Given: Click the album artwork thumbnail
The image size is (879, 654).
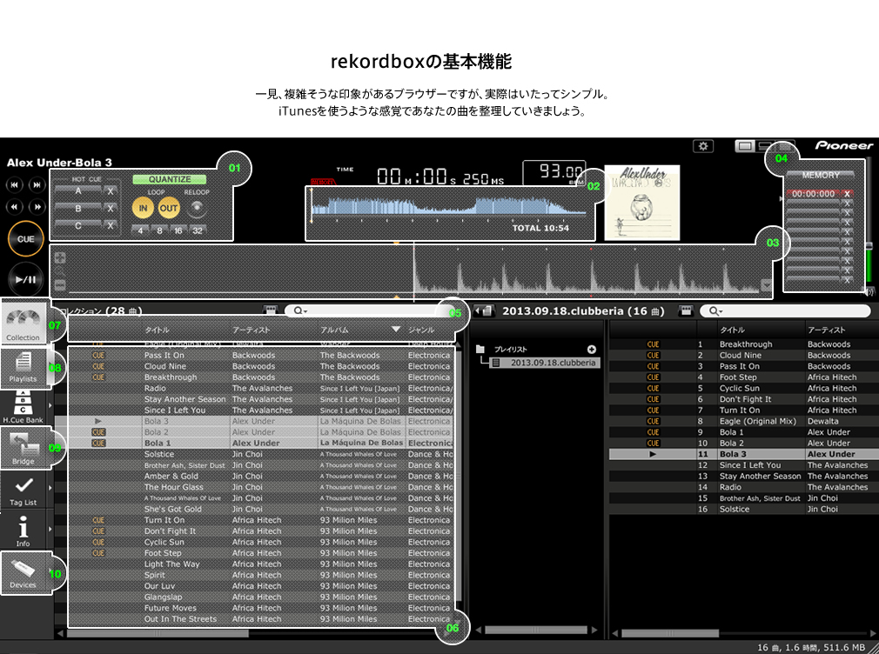Looking at the screenshot, I should click(x=642, y=203).
